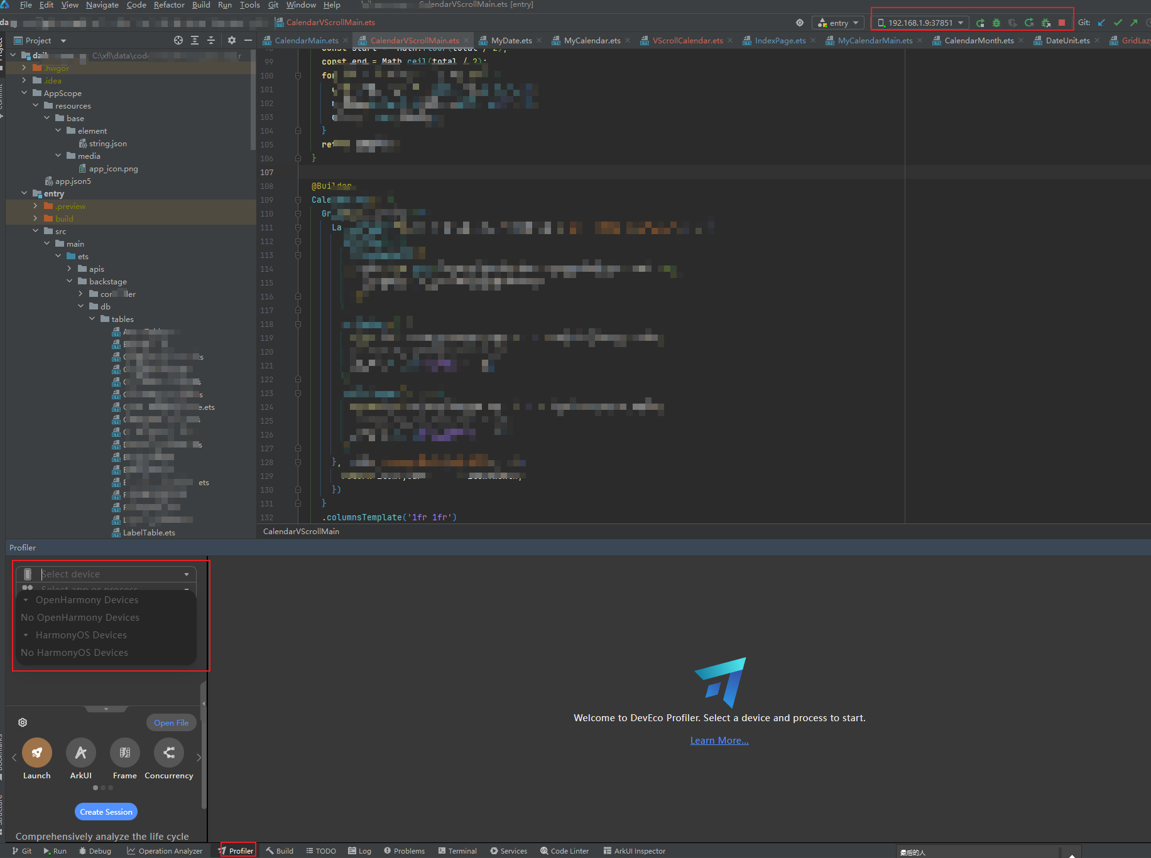Open the TODO tool window

321,851
